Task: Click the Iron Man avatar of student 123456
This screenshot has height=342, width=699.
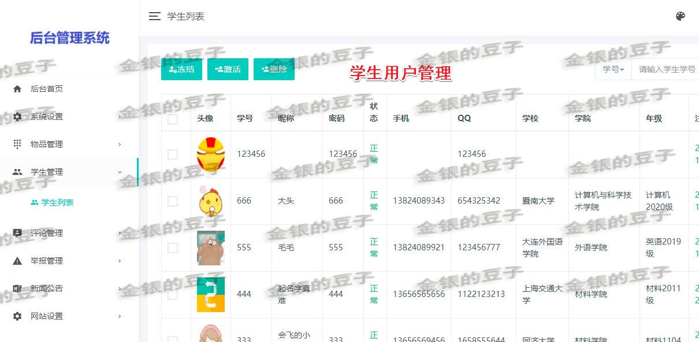Action: pos(211,154)
